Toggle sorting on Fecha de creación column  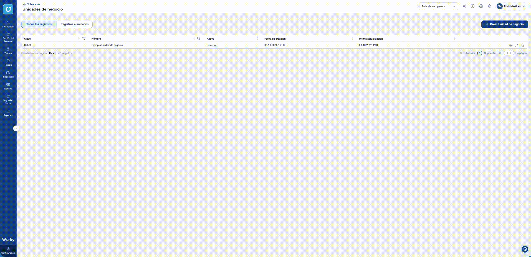coord(352,38)
